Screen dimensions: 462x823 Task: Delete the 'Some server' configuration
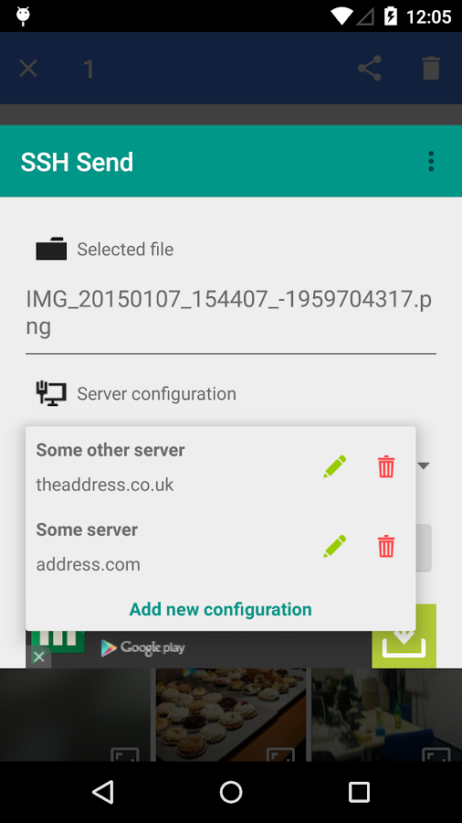point(386,547)
